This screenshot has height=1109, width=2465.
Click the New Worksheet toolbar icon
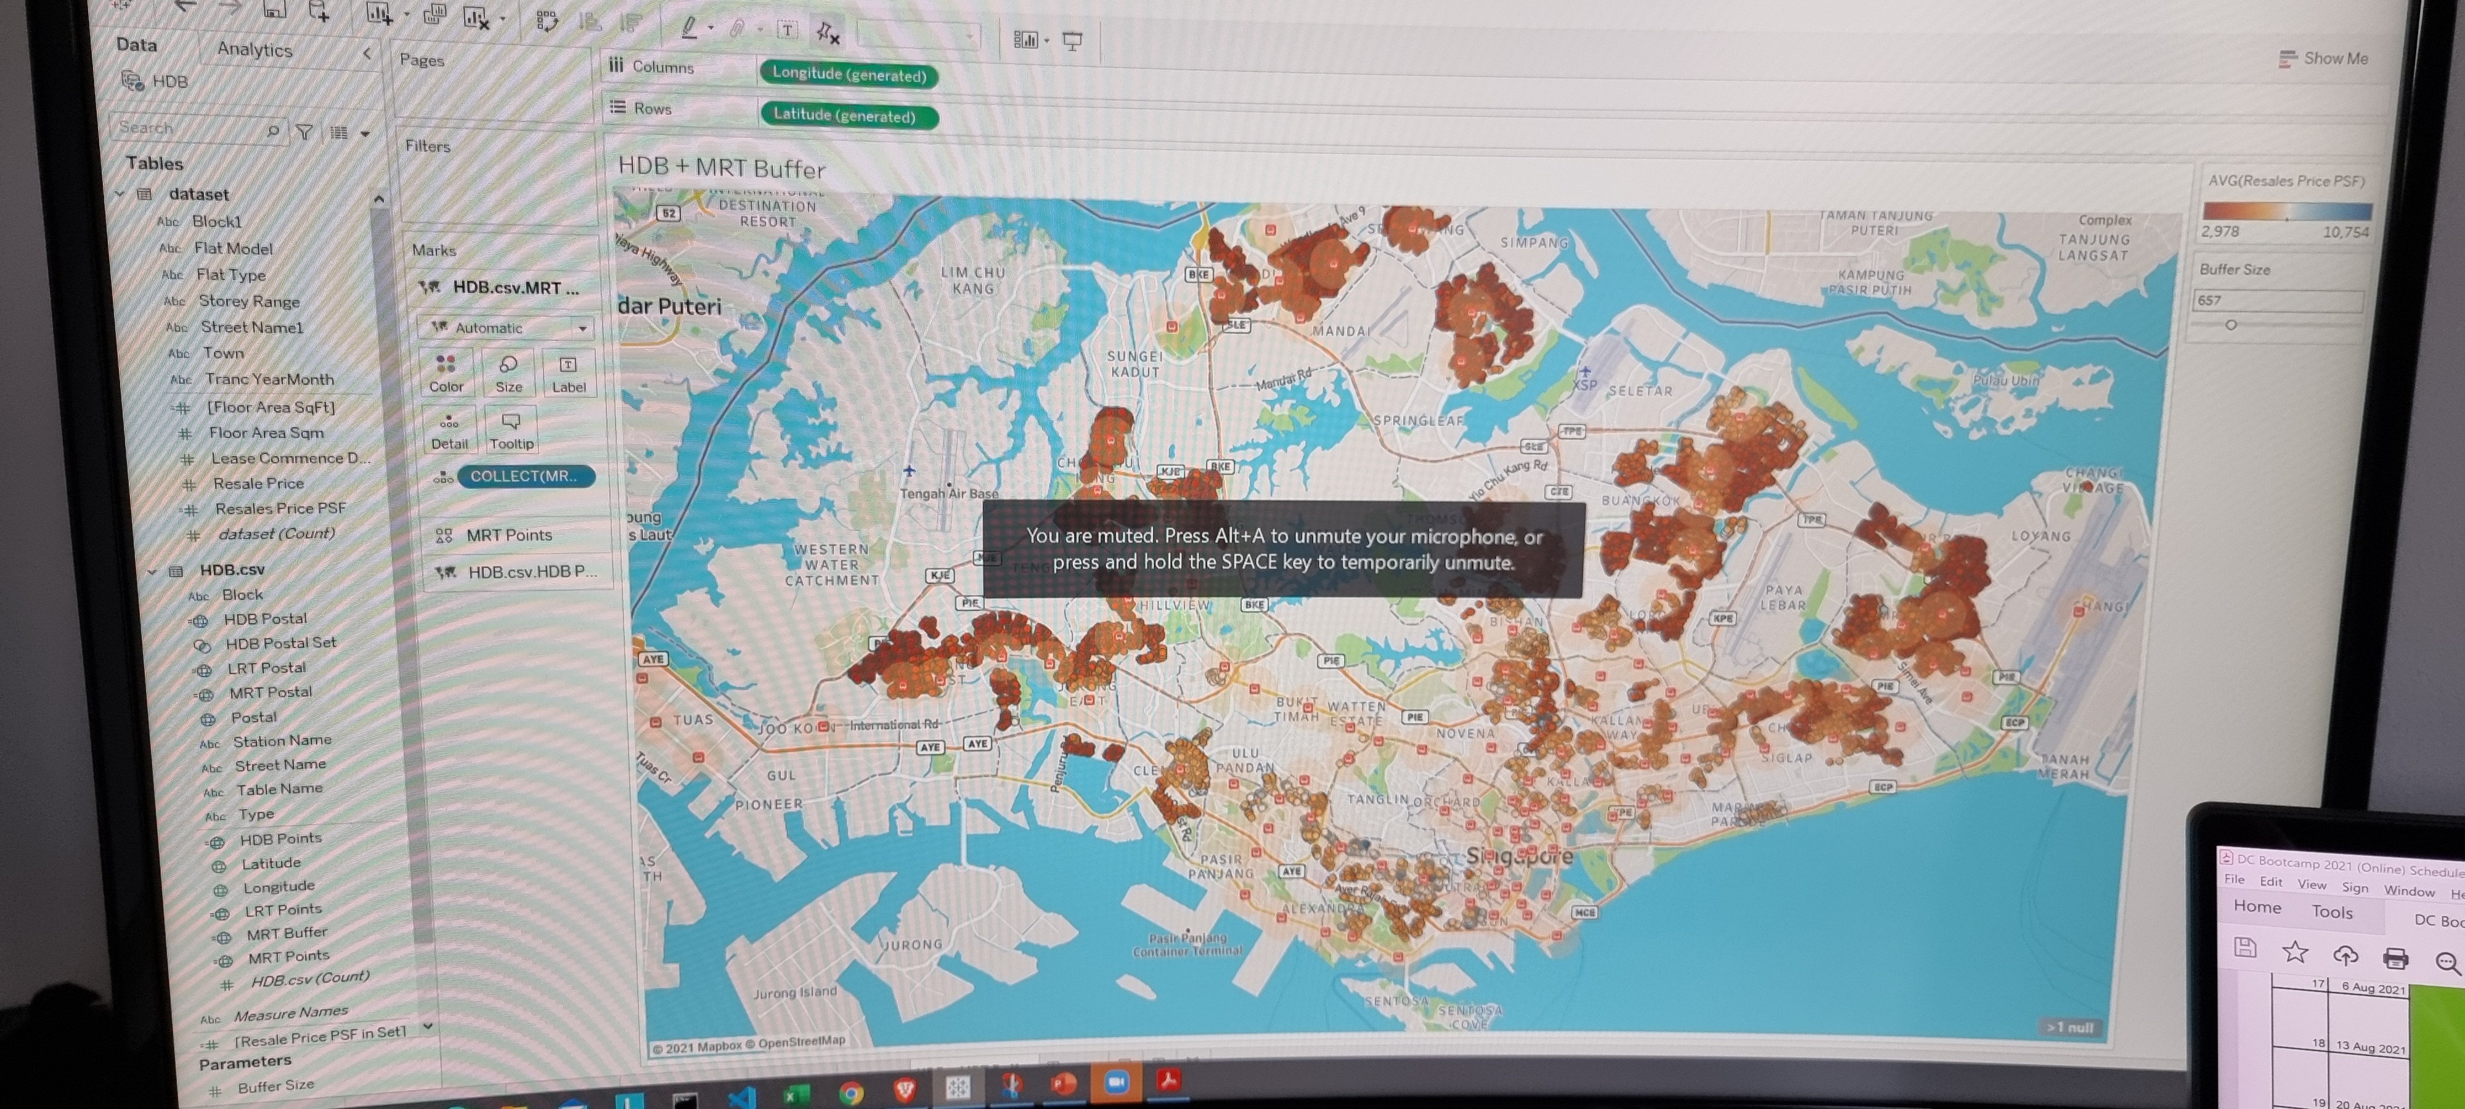[x=379, y=14]
